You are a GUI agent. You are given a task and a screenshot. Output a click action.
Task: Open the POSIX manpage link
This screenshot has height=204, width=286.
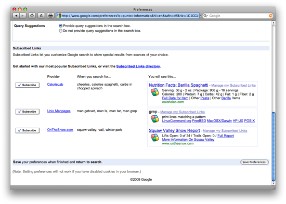(x=249, y=121)
